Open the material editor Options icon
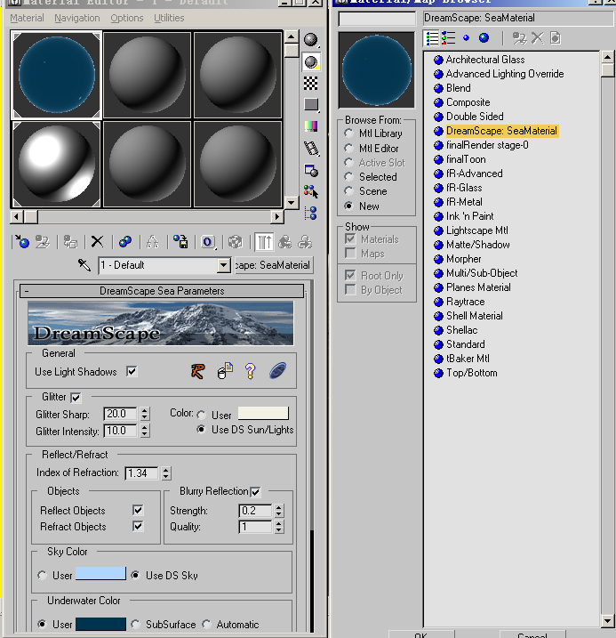The height and width of the screenshot is (638, 616). [311, 170]
